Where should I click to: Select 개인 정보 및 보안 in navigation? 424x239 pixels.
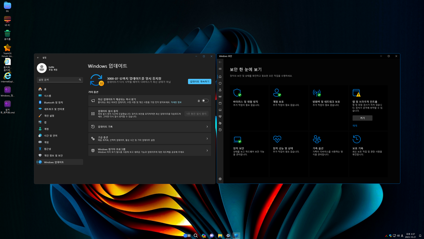coord(60,156)
